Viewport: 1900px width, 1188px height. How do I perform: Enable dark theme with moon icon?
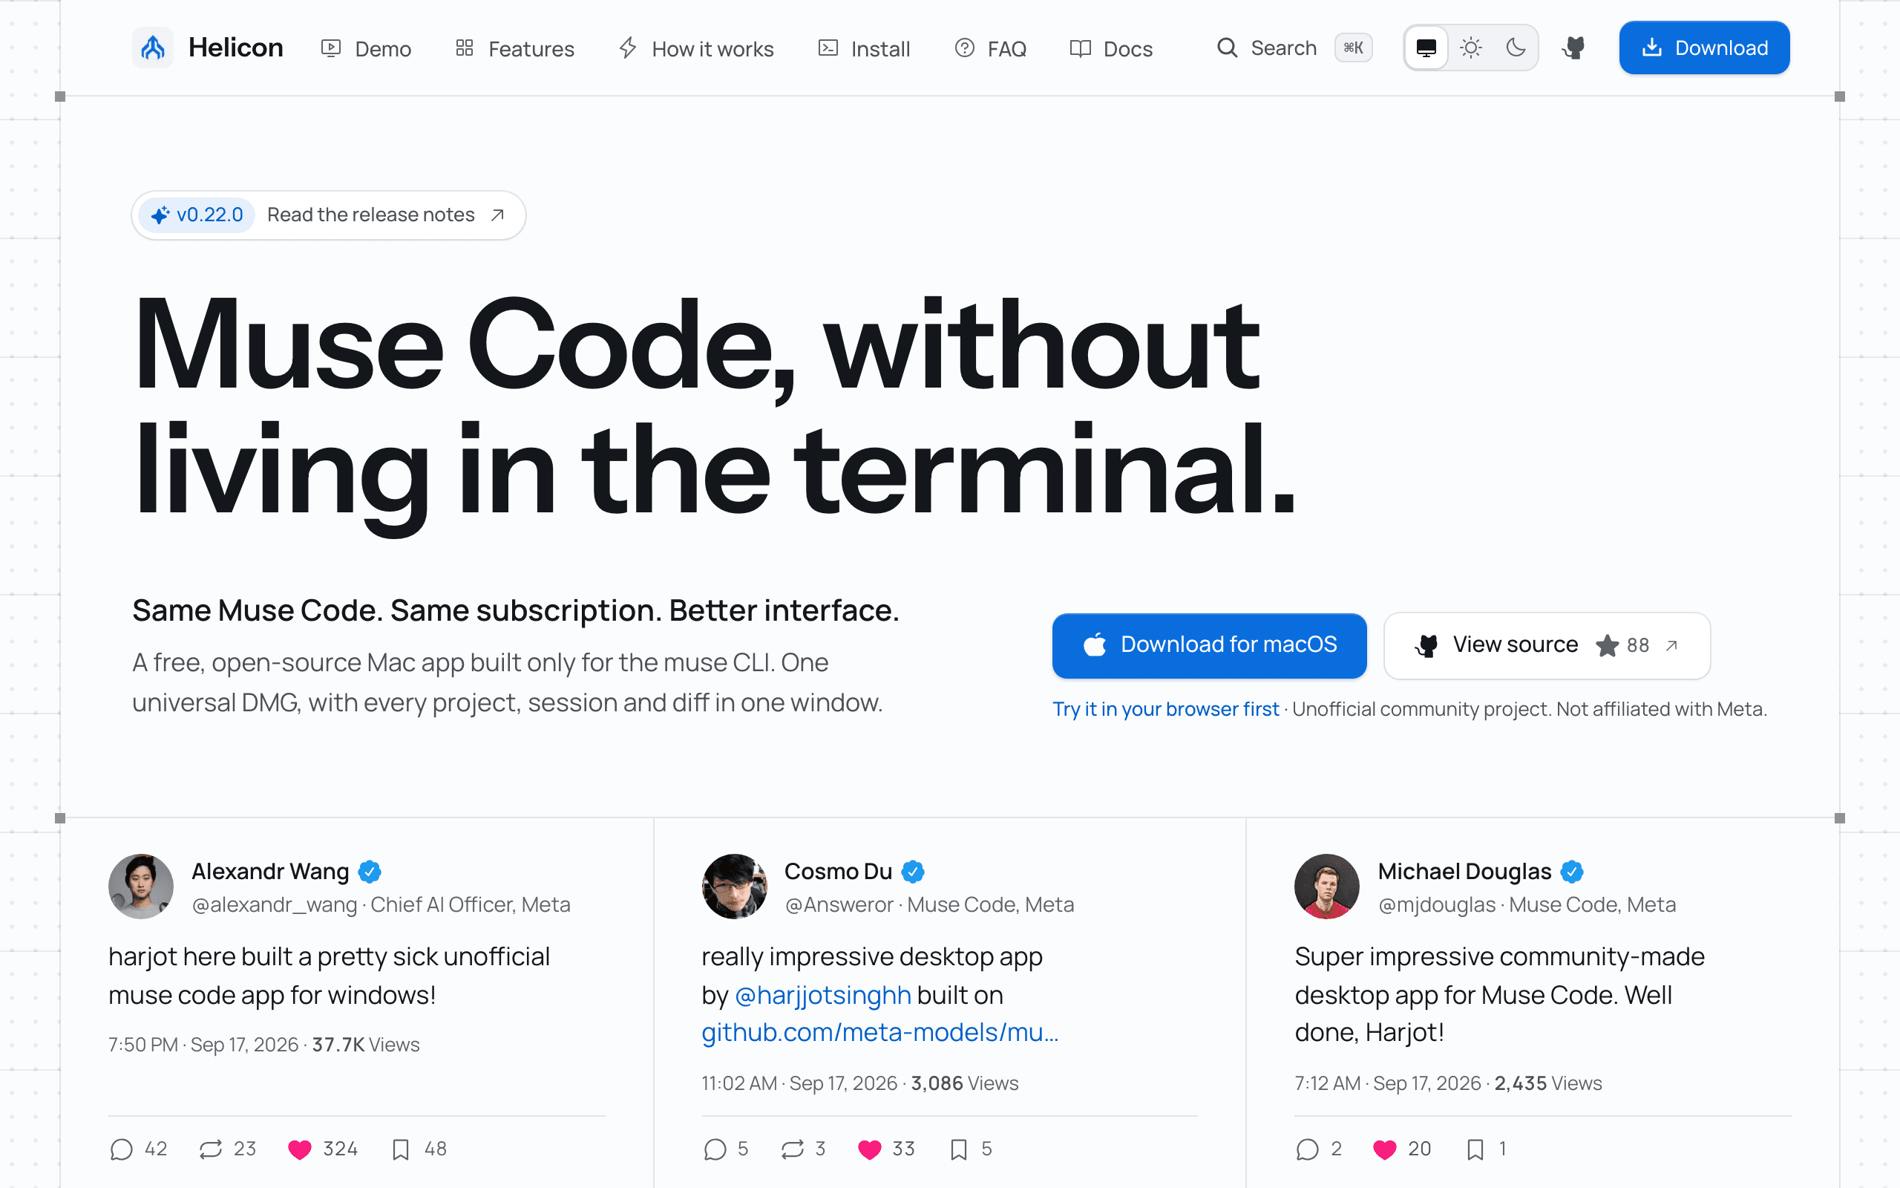(1516, 48)
